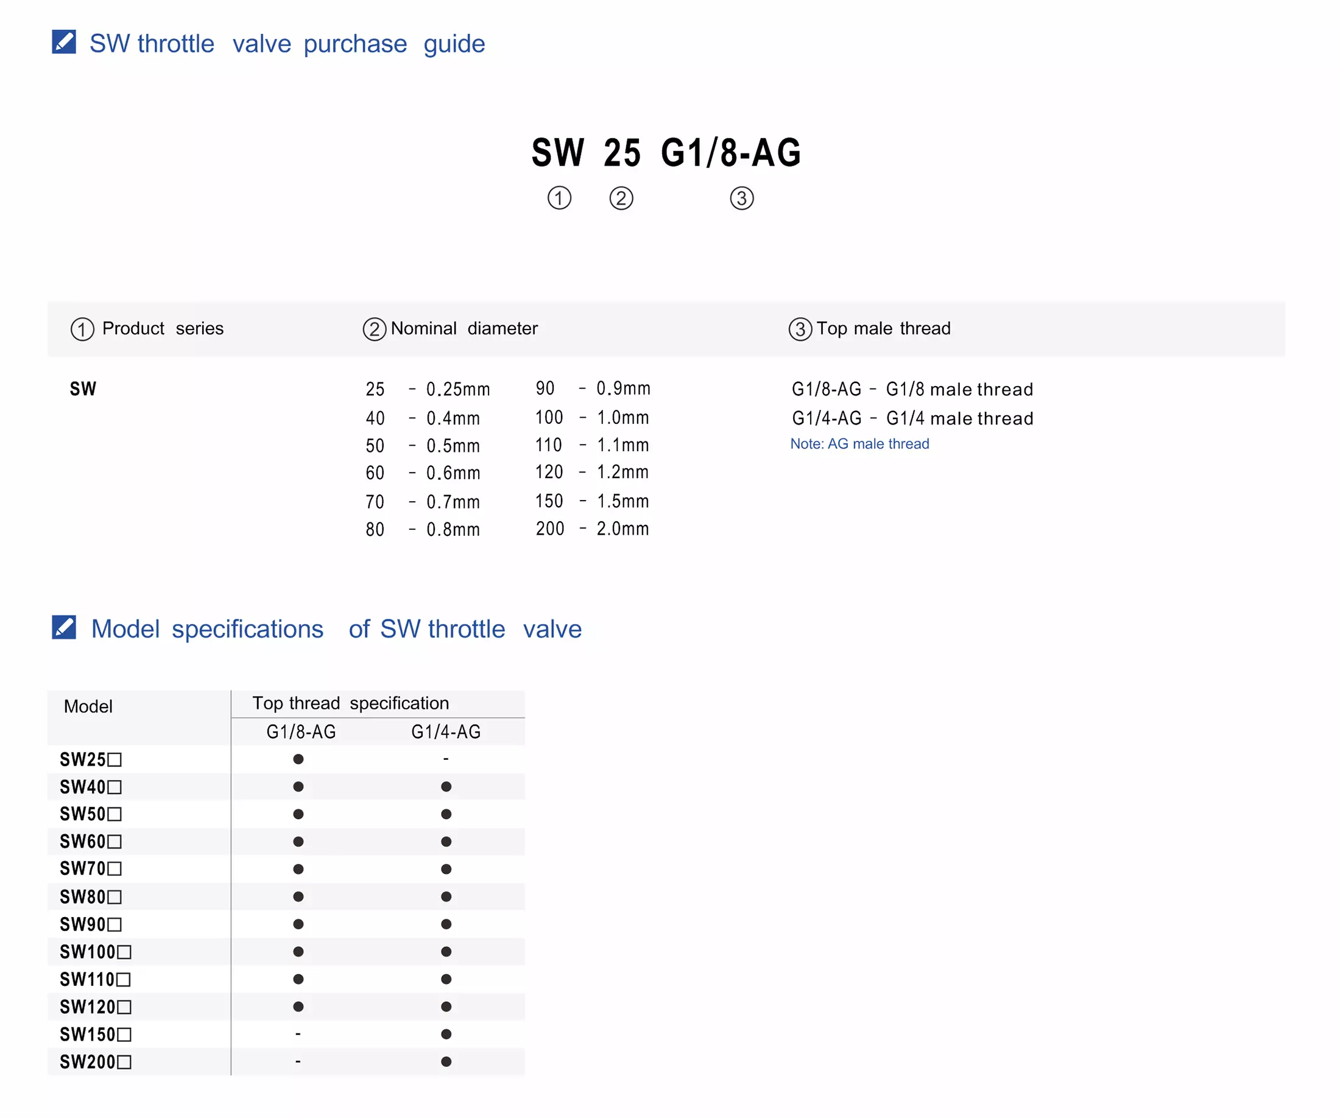This screenshot has height=1118, width=1340.
Task: Click the blue pencil icon beside purchase guide
Action: 64,42
